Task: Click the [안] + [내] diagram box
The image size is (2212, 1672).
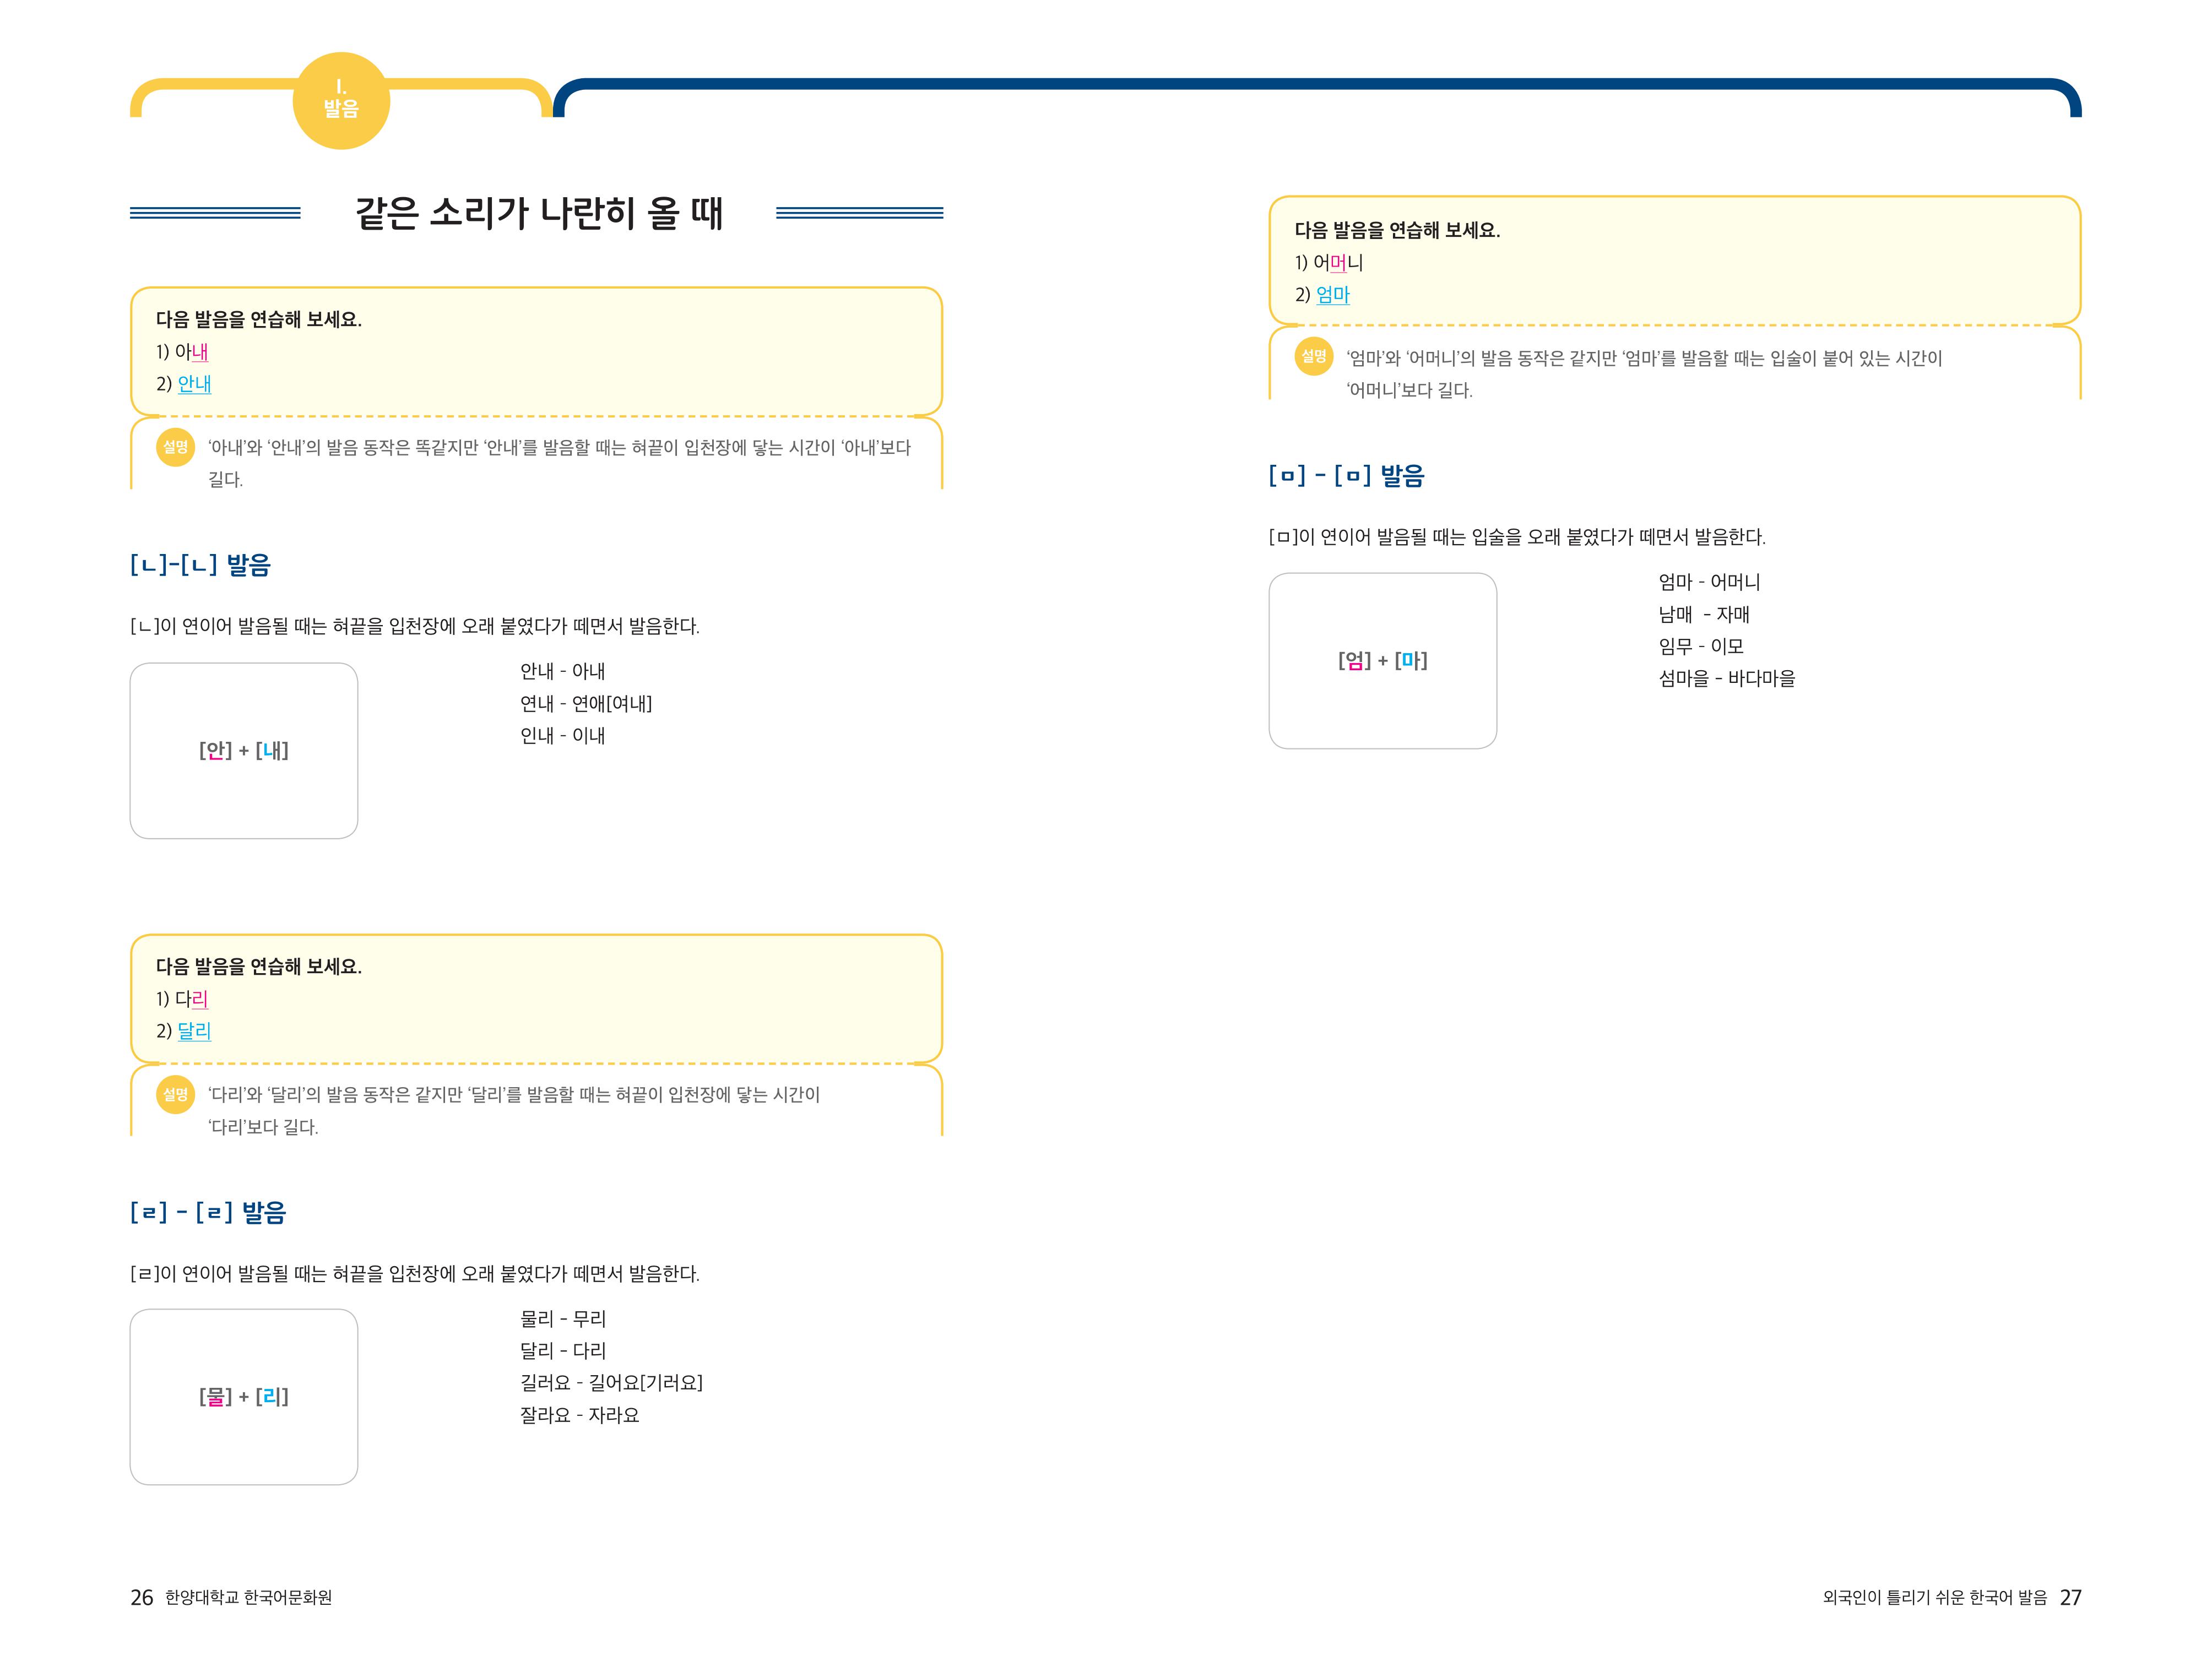Action: click(x=244, y=750)
